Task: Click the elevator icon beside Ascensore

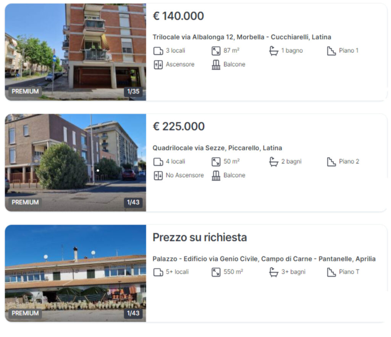Action: (x=158, y=65)
